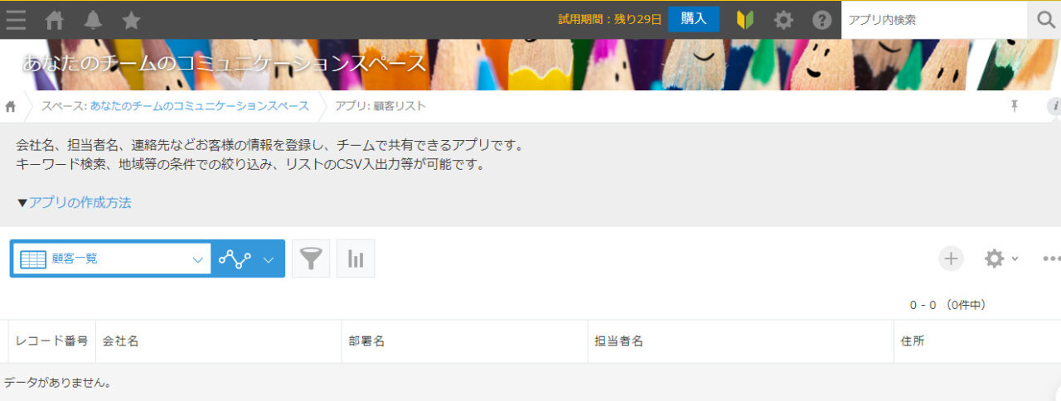Screen dimensions: 1061x401
Task: Expand the graph view dropdown chevron
Action: (268, 259)
